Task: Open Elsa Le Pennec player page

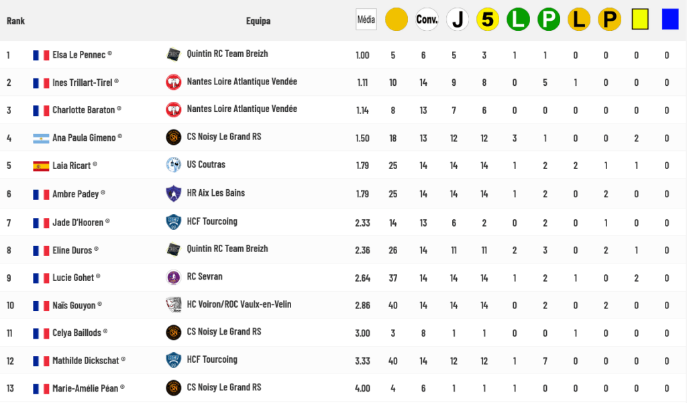Action: pos(79,55)
